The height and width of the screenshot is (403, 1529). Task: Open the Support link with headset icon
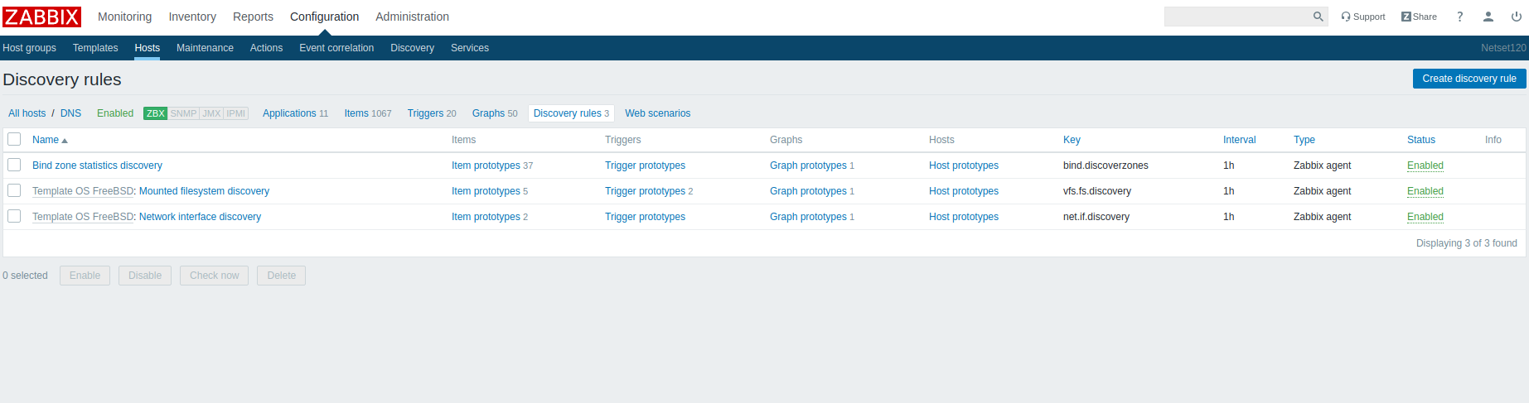click(1363, 17)
